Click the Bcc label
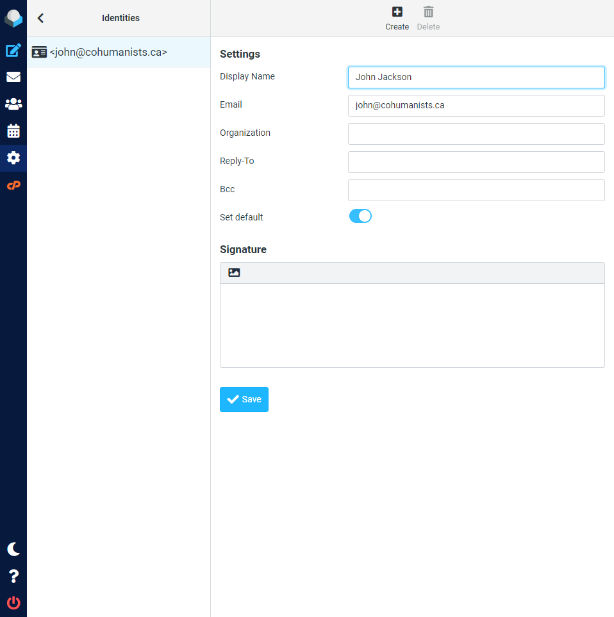Screen dimensions: 614x617 tap(227, 189)
